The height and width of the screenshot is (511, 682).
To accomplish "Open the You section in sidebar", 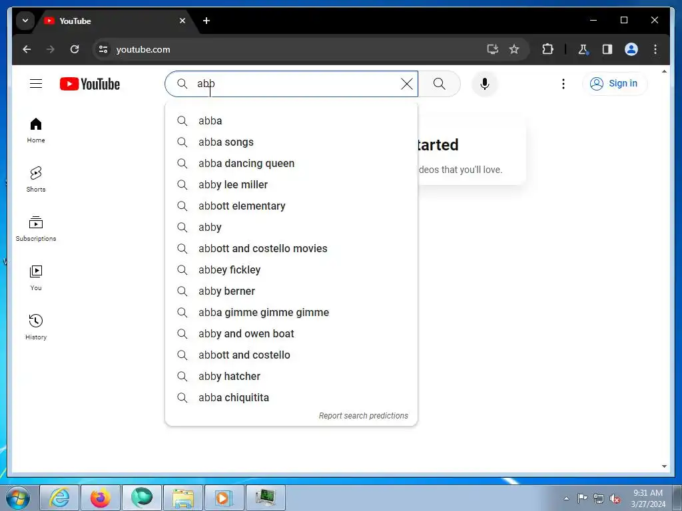I will 36,278.
